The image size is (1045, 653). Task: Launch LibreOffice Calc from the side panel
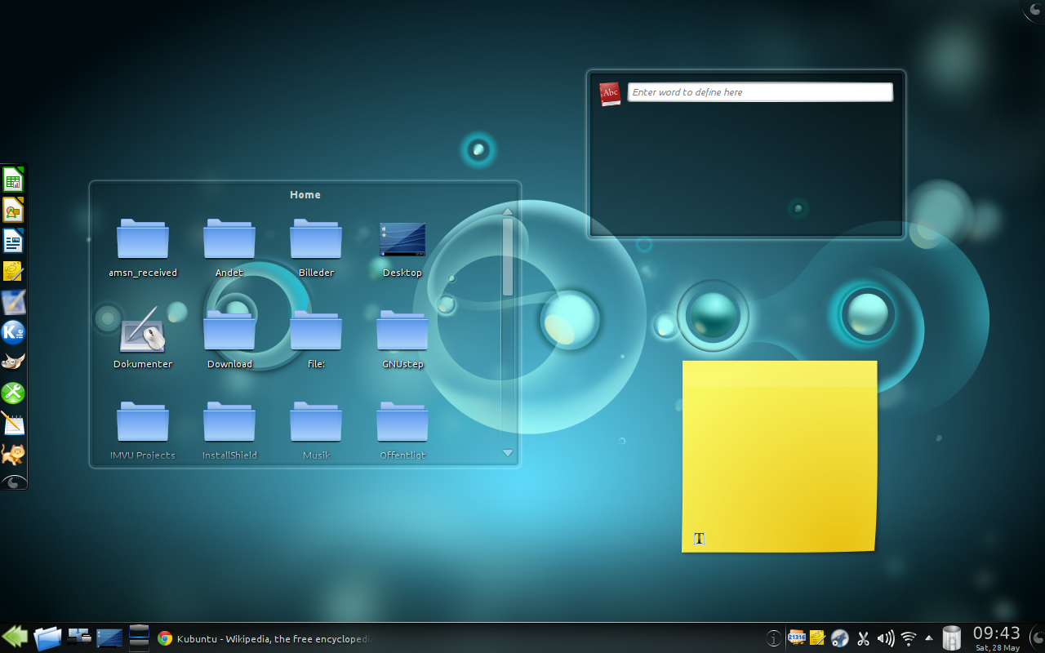(x=13, y=180)
